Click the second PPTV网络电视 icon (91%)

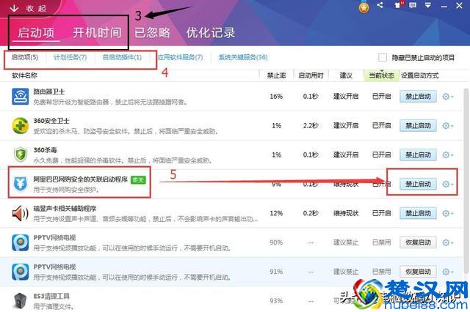tap(20, 272)
